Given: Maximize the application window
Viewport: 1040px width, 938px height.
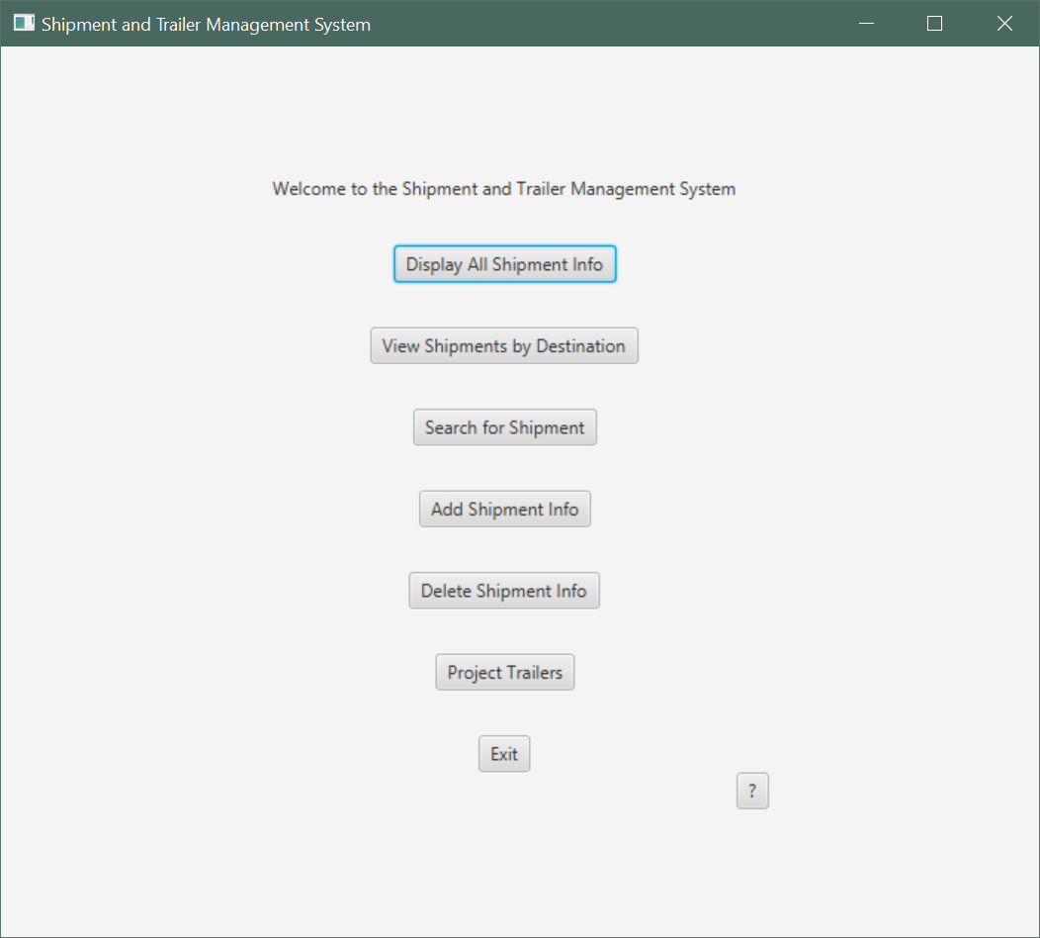Looking at the screenshot, I should click(934, 24).
